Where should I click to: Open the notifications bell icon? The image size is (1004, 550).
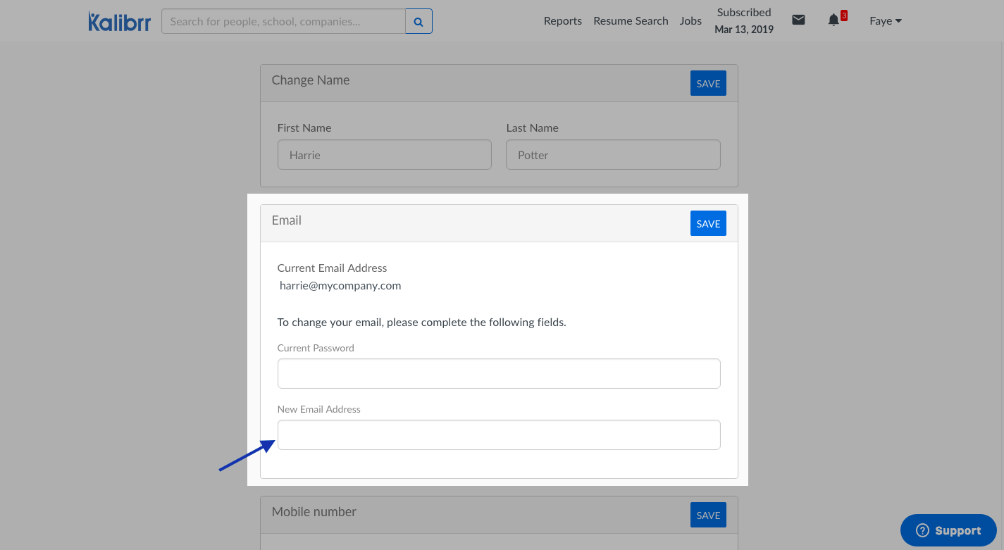(x=834, y=20)
